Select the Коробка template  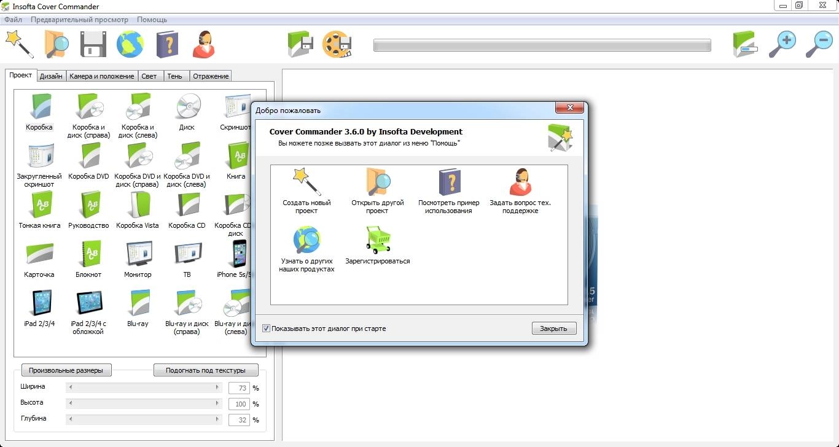click(x=39, y=112)
